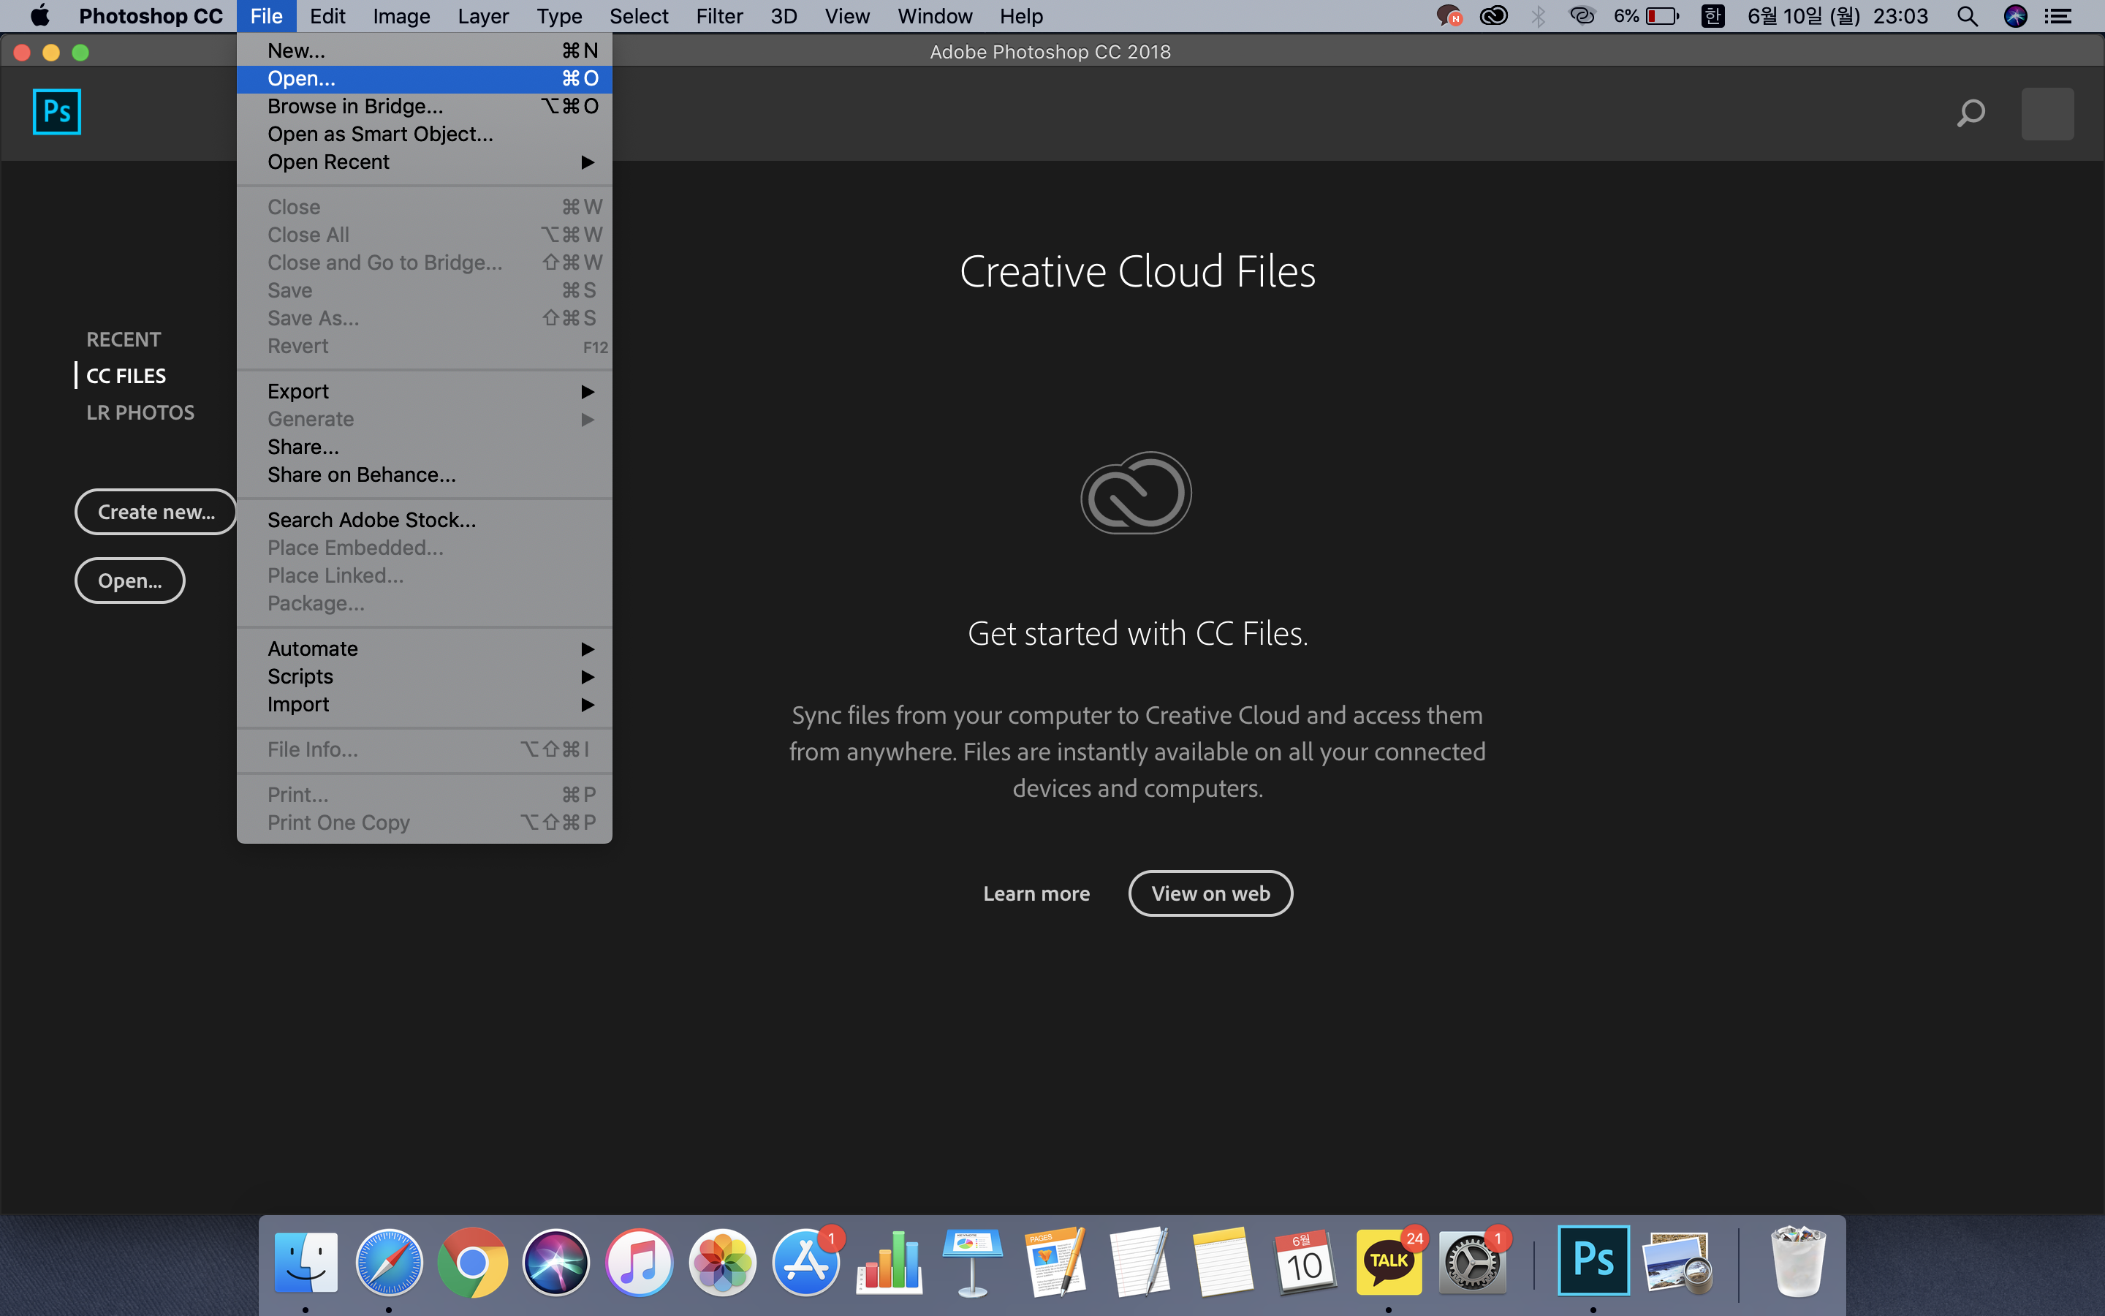Switch to the CC FILES section
Screen dimensions: 2105x1316
click(126, 376)
